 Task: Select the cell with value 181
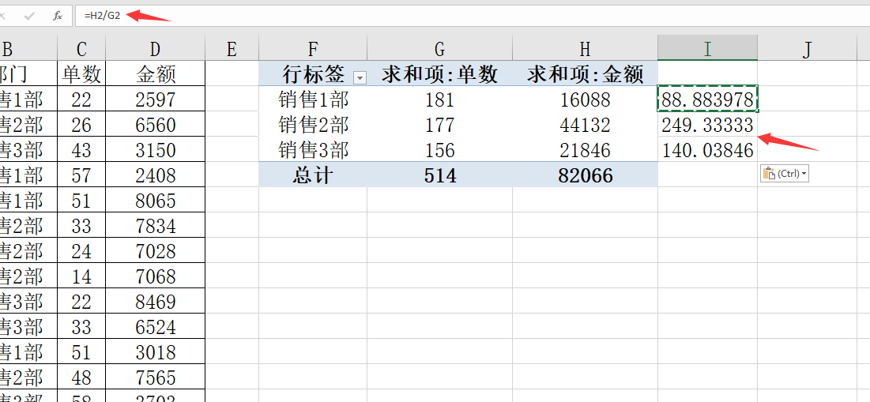439,100
